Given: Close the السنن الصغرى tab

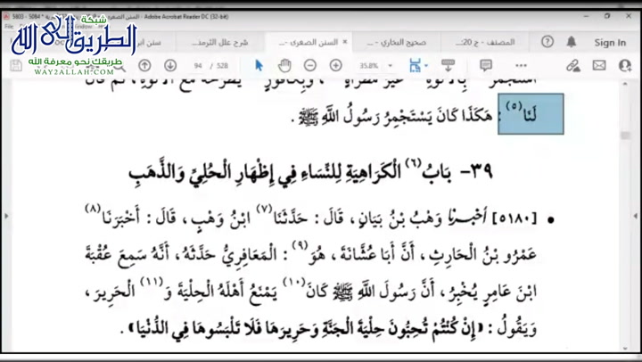Looking at the screenshot, I should coord(345,42).
